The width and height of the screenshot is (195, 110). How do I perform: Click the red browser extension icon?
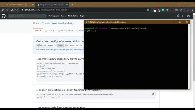[158, 10]
